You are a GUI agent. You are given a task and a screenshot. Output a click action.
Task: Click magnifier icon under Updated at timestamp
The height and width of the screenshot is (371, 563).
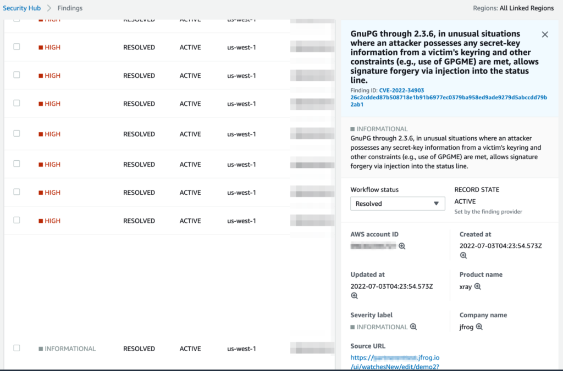(354, 296)
